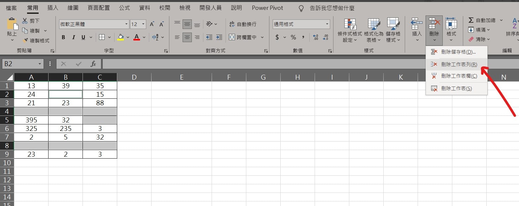Click the Merge and Center icon

coord(232,37)
